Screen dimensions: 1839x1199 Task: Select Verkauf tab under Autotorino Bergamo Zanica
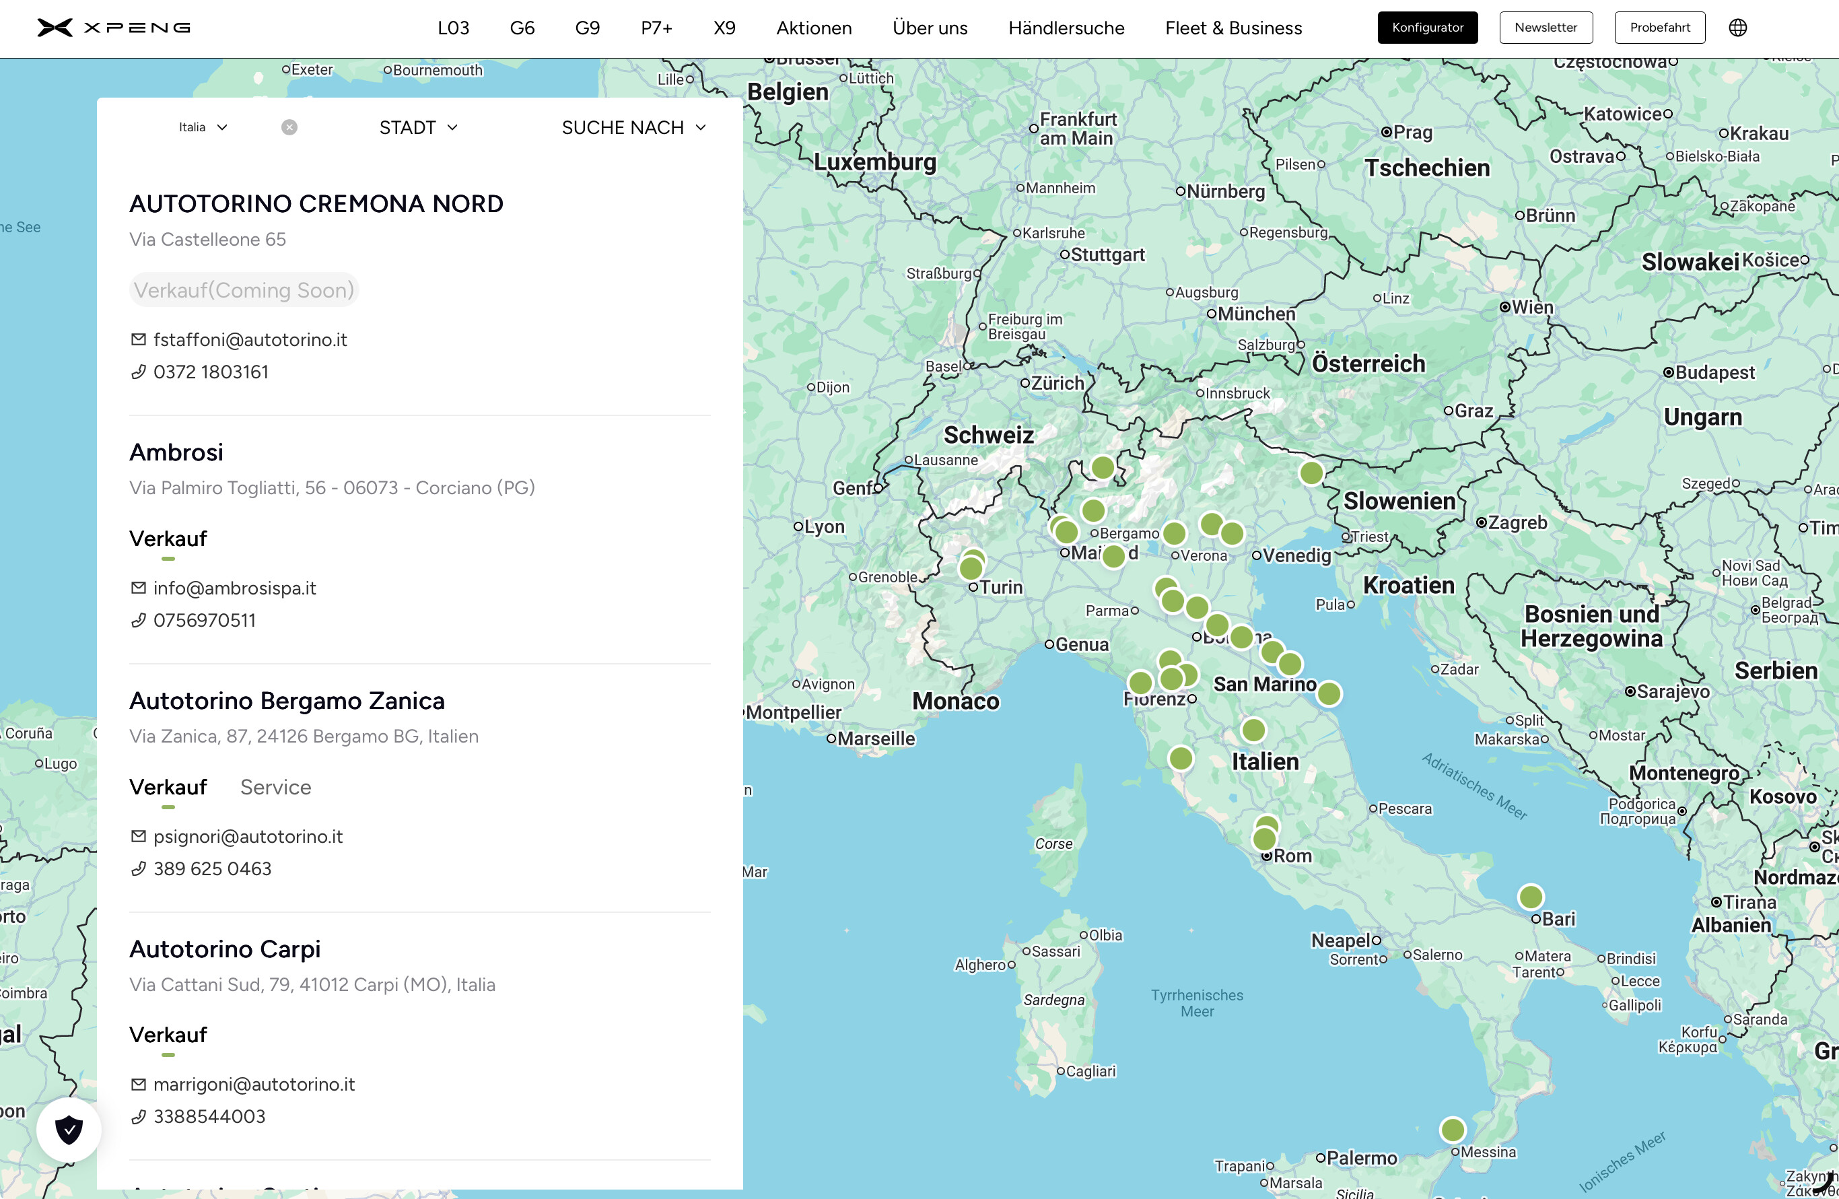pyautogui.click(x=168, y=787)
